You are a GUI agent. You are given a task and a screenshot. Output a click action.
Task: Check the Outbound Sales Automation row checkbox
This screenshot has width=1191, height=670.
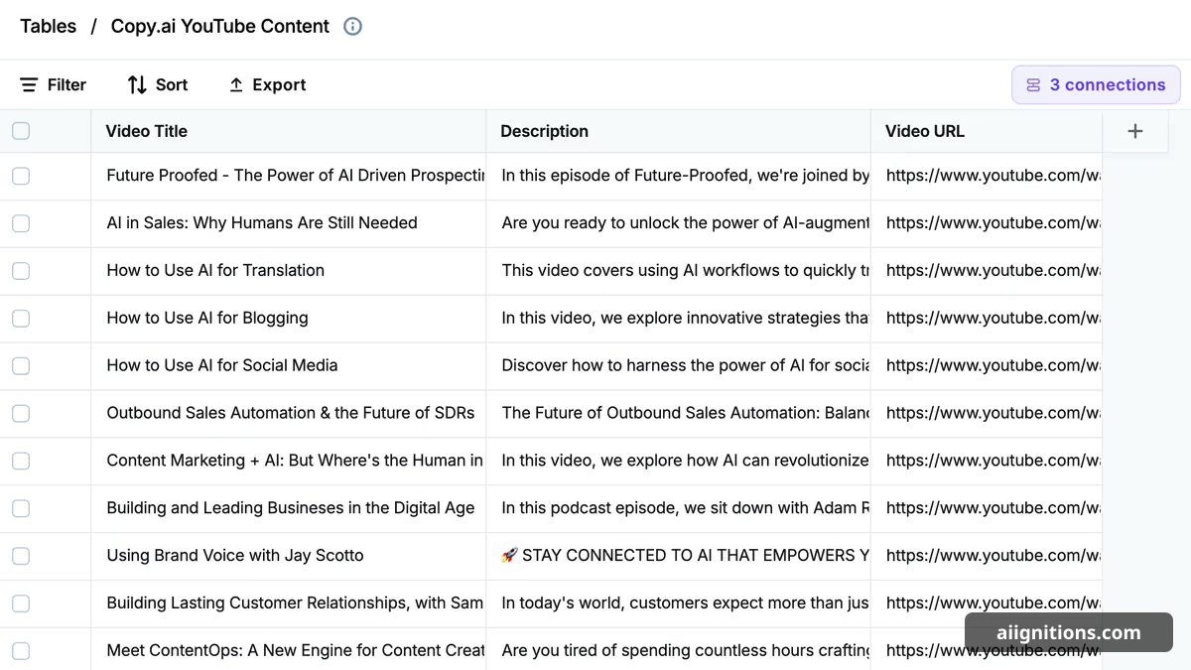click(x=21, y=413)
